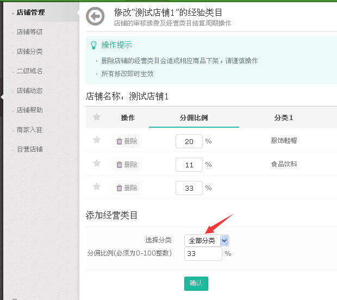Delete the 食品饮料 category row
The width and height of the screenshot is (337, 300).
click(x=127, y=164)
